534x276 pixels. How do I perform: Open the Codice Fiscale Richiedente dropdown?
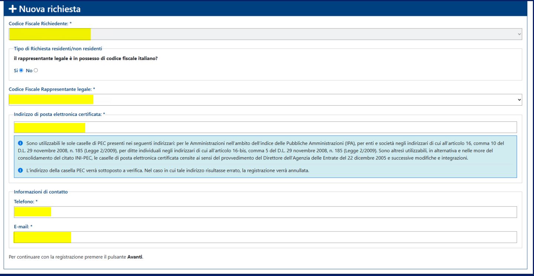click(265, 34)
